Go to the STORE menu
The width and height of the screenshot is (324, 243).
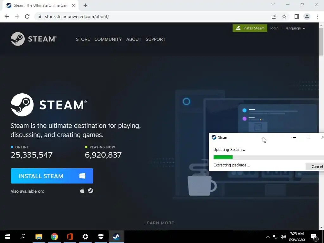(83, 39)
